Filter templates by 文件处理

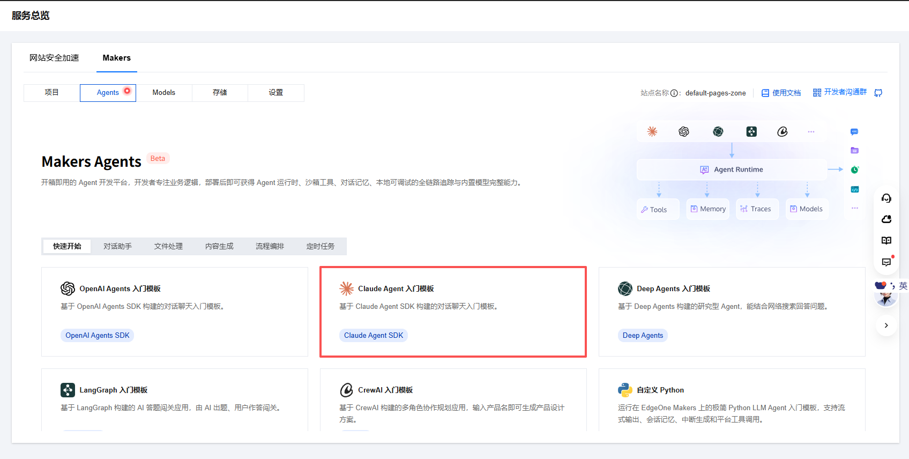(168, 246)
